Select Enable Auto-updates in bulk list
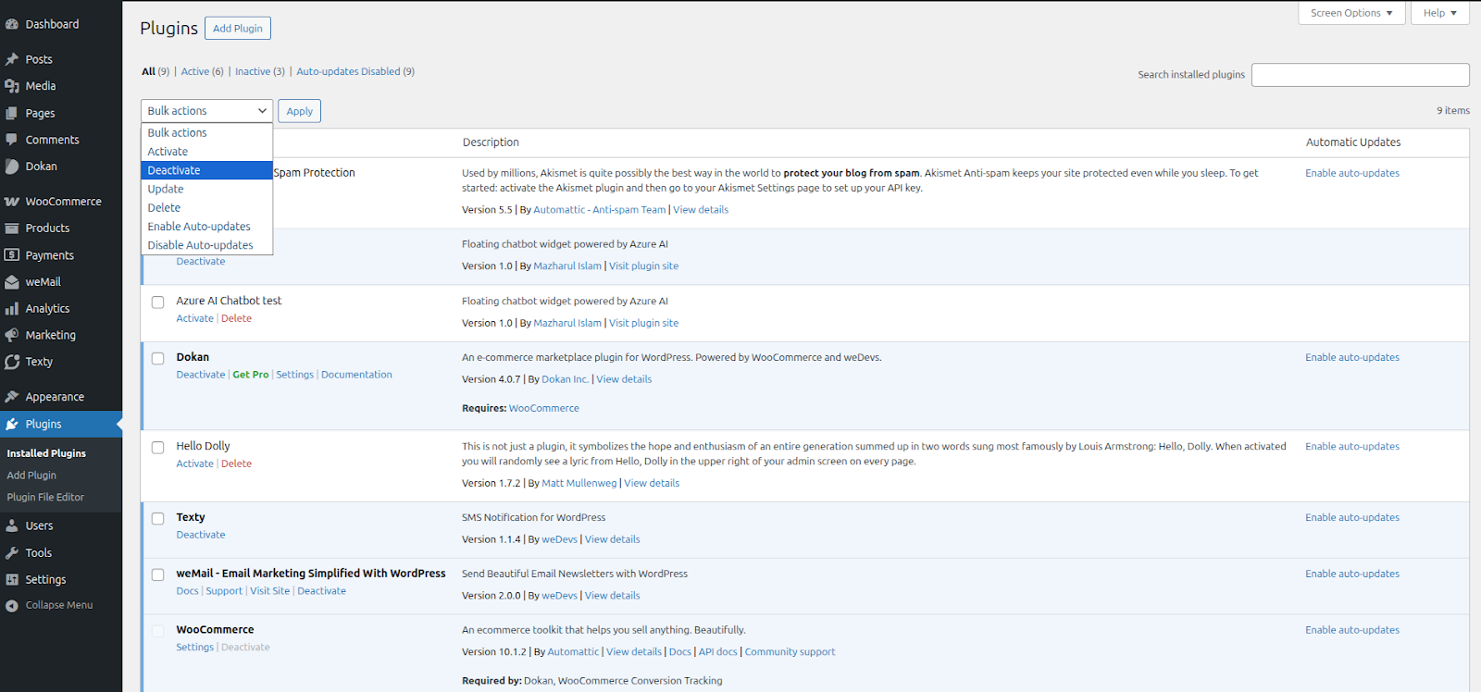This screenshot has width=1481, height=692. pos(206,227)
